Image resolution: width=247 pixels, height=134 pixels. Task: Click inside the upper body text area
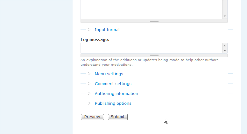(x=152, y=10)
